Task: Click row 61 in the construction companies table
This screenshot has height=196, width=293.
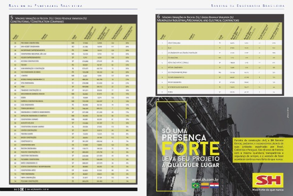Action: (73, 134)
